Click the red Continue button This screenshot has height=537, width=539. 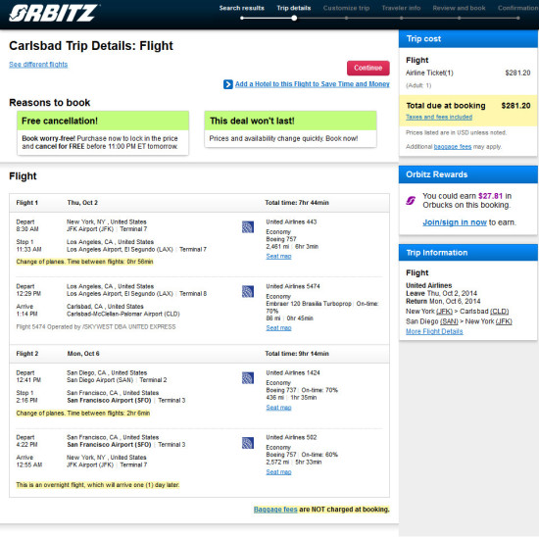click(368, 68)
